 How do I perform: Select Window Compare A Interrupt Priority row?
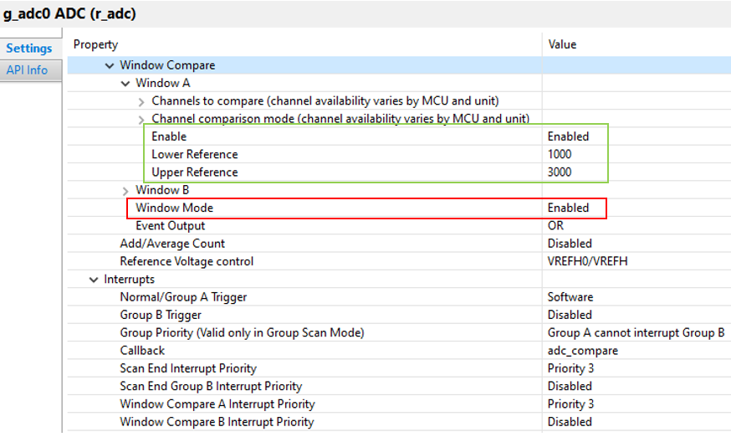coord(399,404)
